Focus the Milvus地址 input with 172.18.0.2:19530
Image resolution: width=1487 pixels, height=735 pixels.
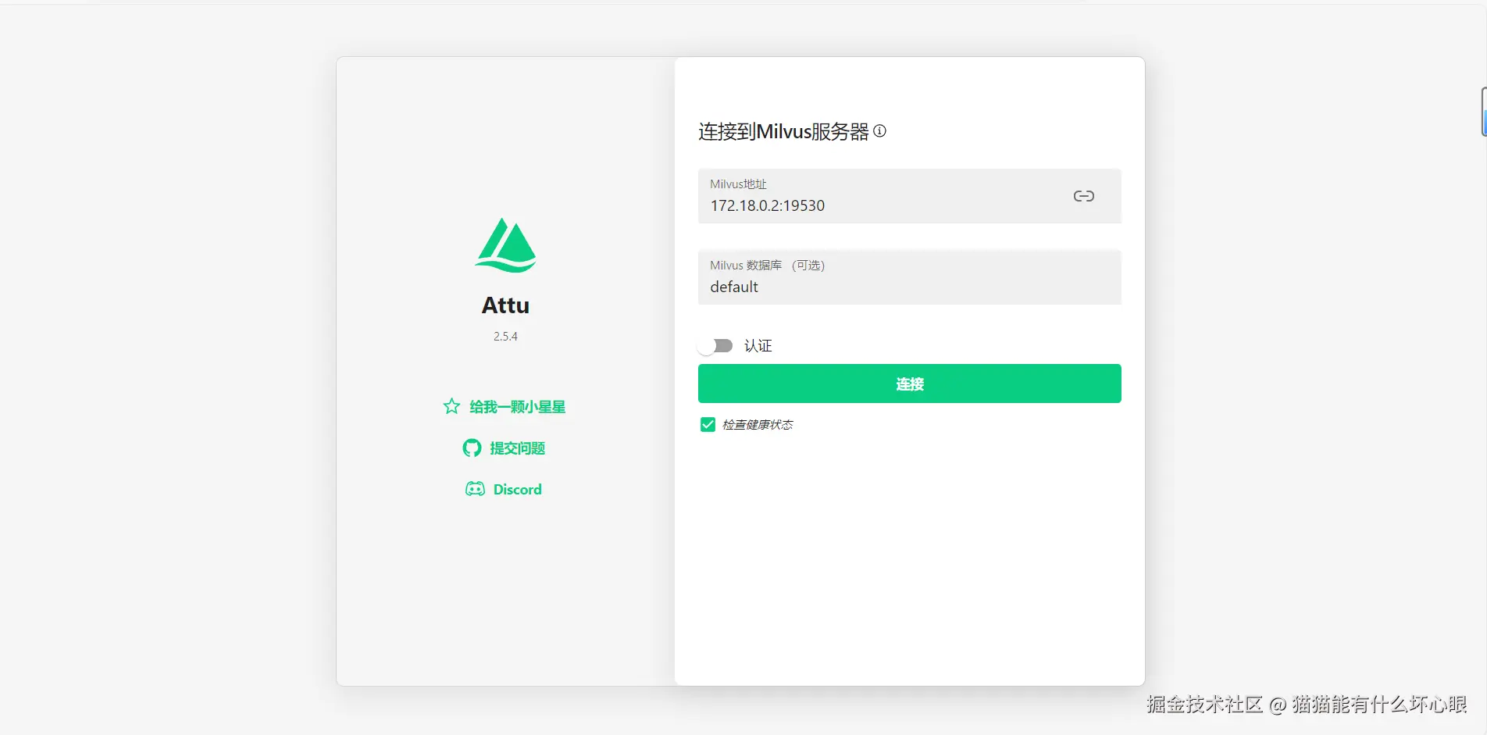pos(909,196)
